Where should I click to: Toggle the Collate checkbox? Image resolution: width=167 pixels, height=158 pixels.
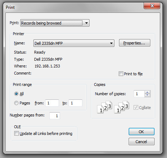136,108
